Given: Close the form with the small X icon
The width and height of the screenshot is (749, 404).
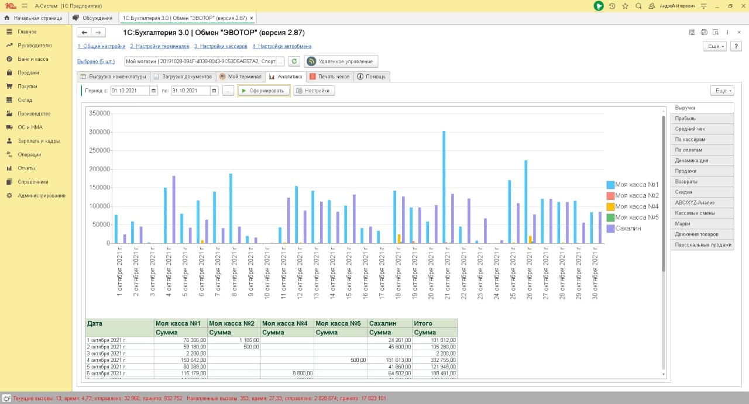Looking at the screenshot, I should pos(740,32).
